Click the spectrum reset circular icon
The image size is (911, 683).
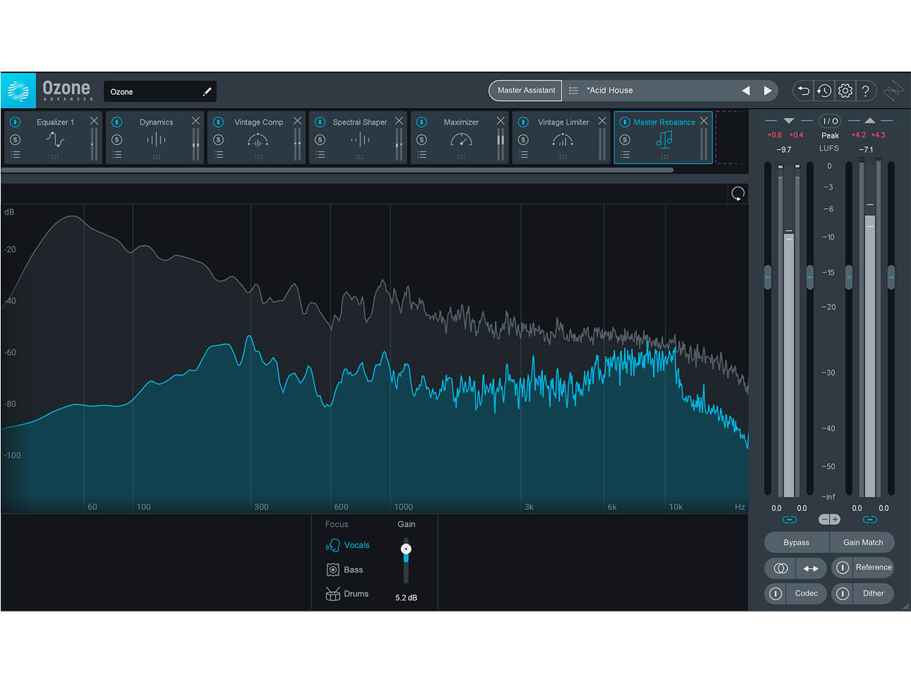tap(738, 193)
